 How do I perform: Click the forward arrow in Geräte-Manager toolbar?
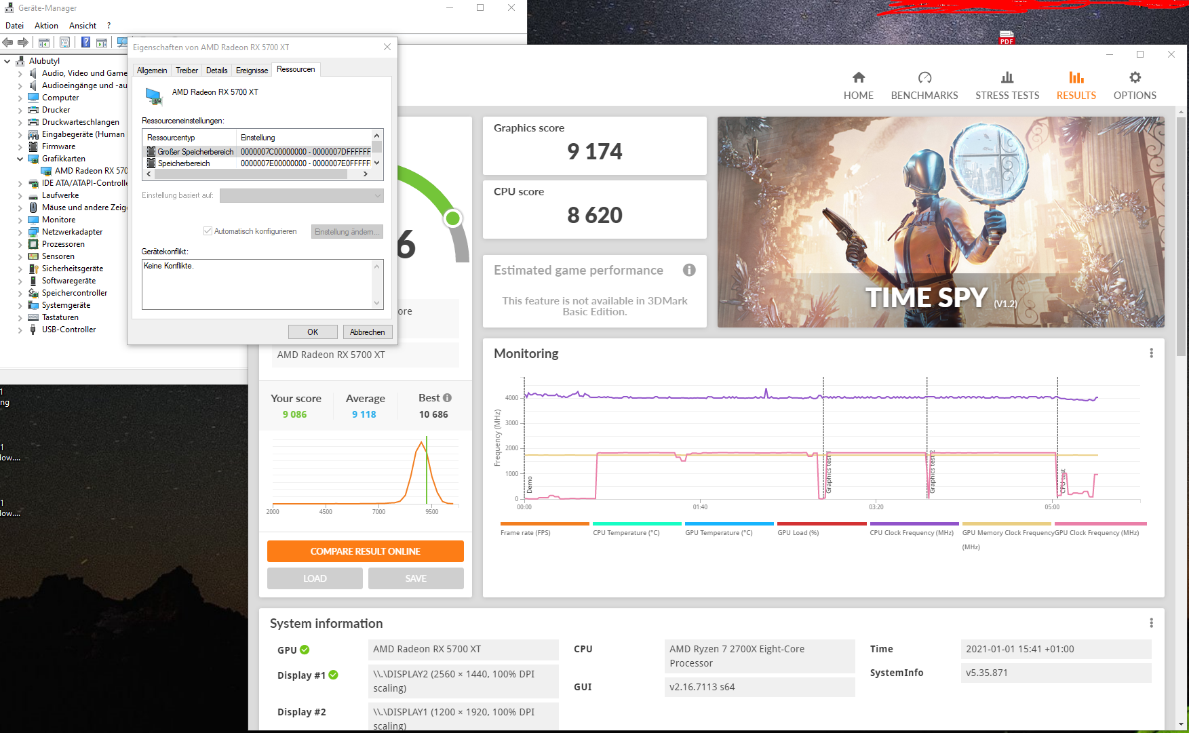23,42
